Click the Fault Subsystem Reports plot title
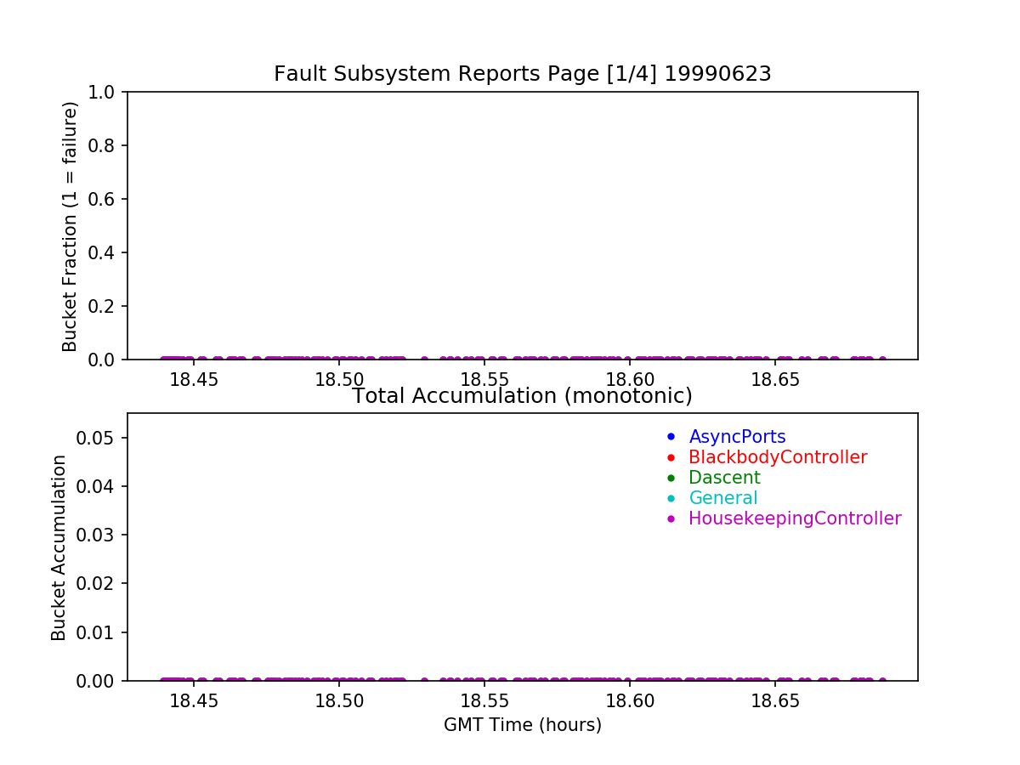 tap(522, 74)
